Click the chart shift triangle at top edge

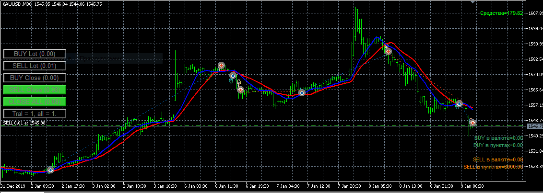(473, 2)
